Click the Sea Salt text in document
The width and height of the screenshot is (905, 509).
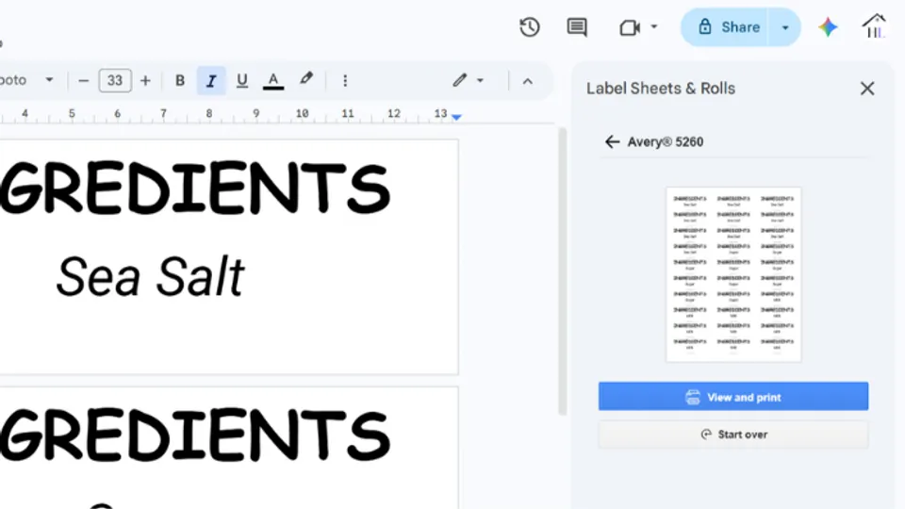pos(151,277)
